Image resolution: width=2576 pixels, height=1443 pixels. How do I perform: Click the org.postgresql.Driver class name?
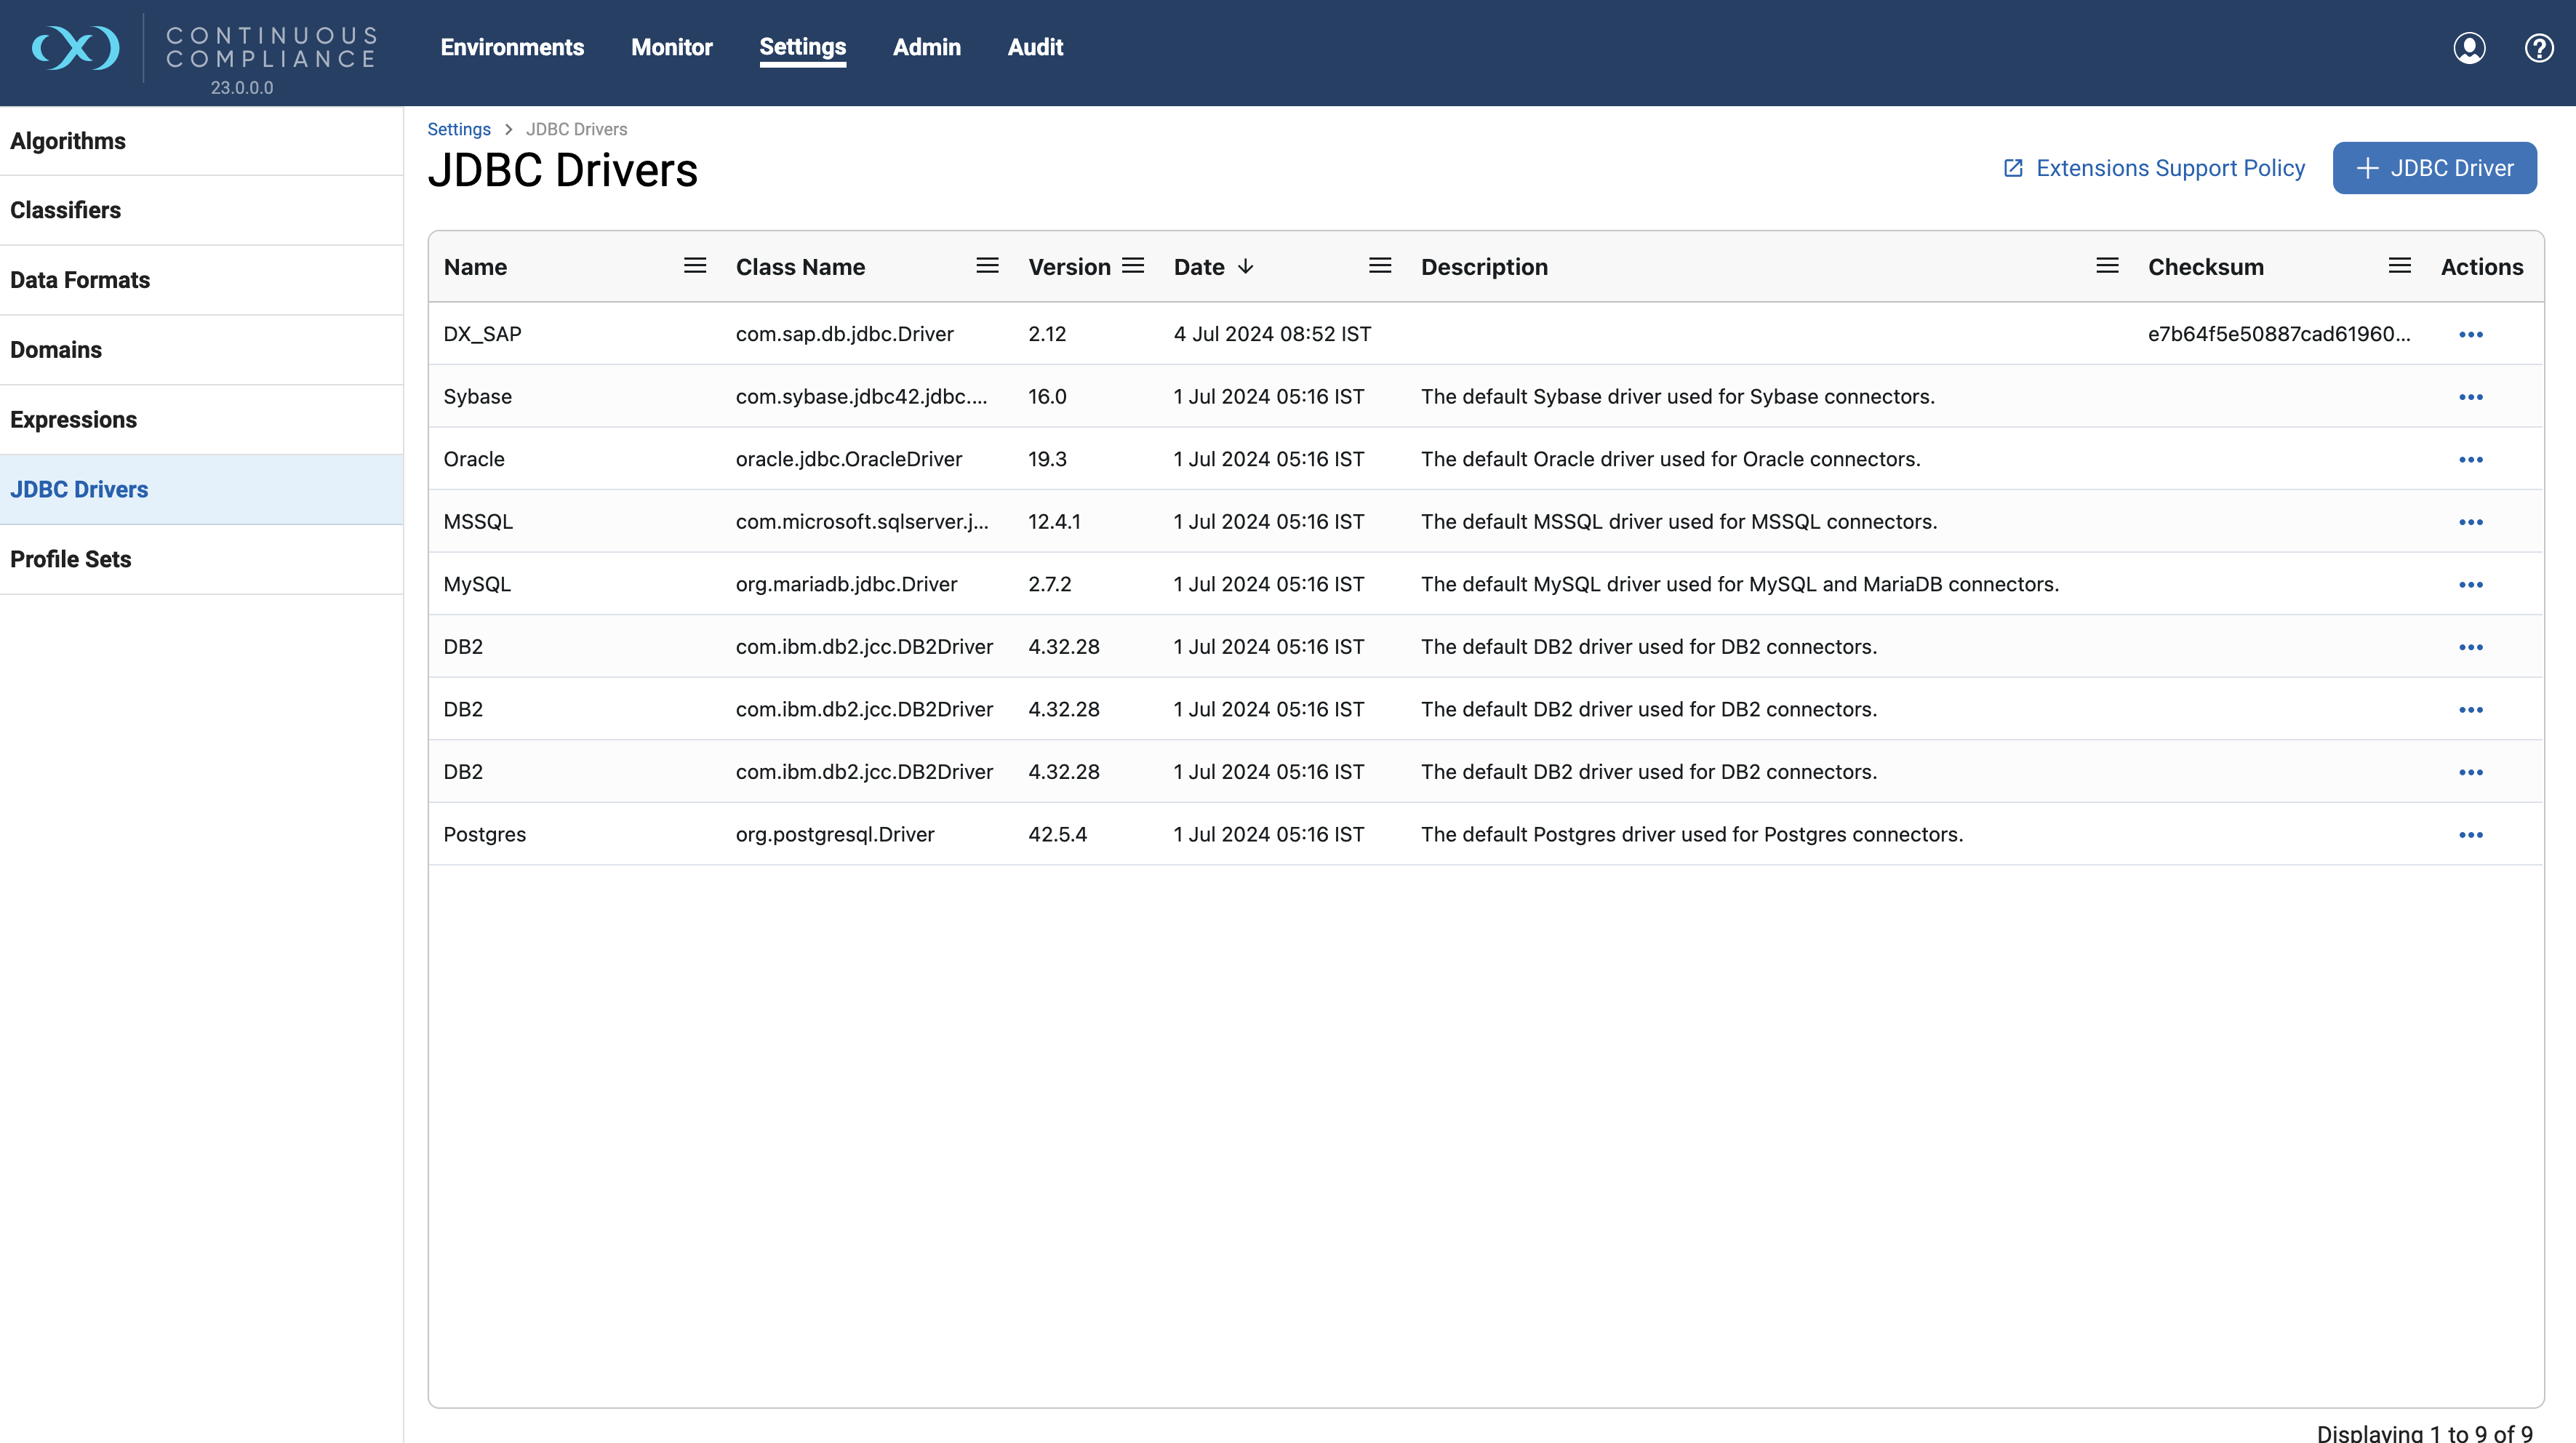coord(834,834)
